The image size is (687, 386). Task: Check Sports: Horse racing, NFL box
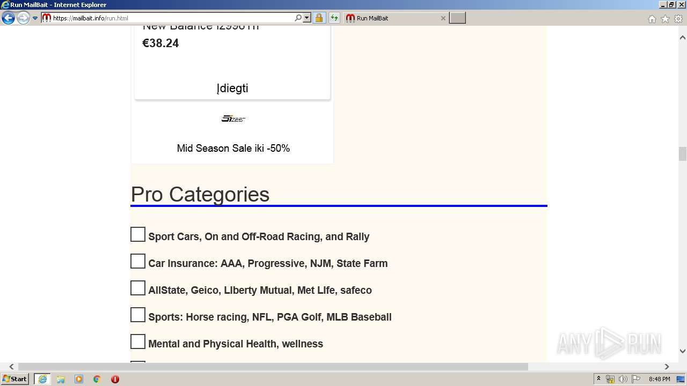tap(138, 315)
